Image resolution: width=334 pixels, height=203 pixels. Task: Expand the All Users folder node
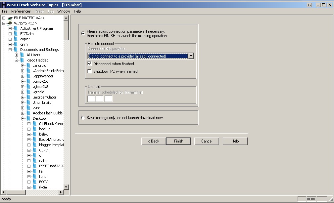[x=17, y=55]
